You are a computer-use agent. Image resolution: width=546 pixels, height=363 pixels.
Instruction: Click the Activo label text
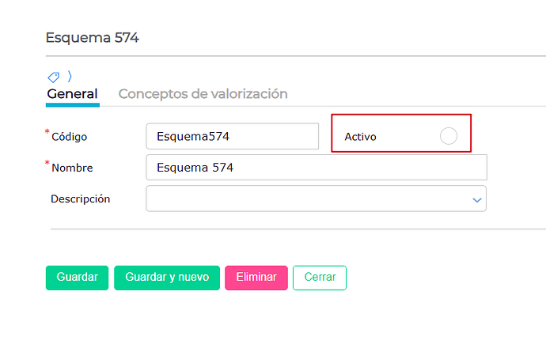coord(360,137)
